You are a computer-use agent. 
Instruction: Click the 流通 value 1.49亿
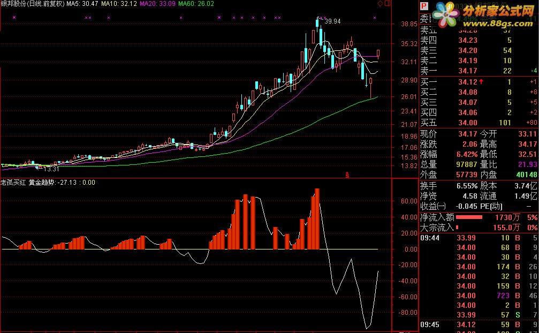(527, 196)
